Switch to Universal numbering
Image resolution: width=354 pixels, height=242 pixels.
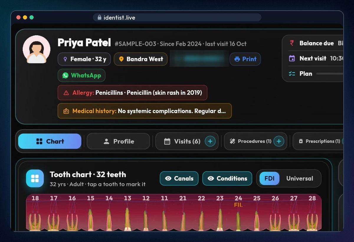[x=299, y=179]
